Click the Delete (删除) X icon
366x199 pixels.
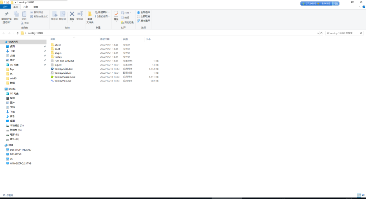[72, 14]
